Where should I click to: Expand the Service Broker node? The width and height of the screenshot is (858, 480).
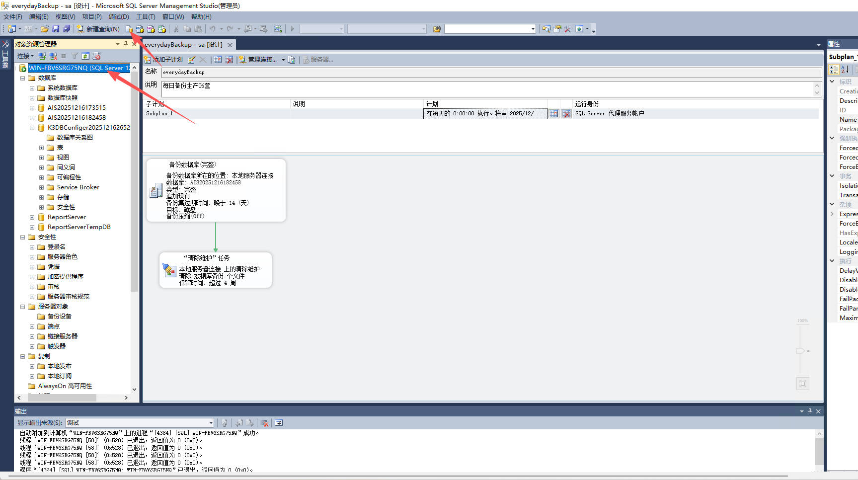41,187
